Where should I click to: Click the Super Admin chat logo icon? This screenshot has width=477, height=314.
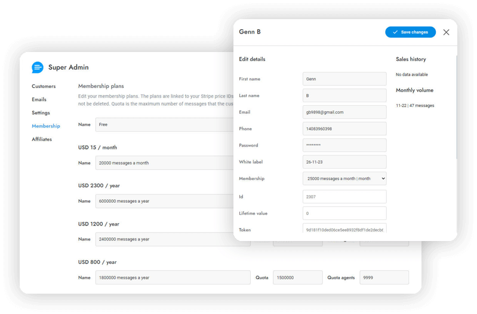pyautogui.click(x=38, y=68)
